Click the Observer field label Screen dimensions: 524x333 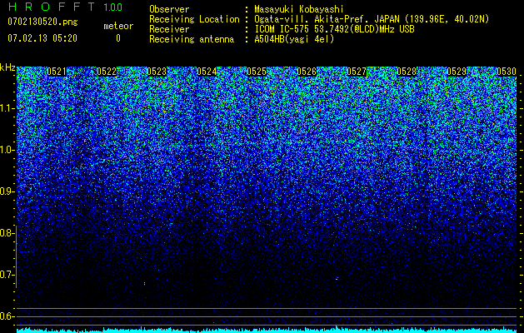click(169, 9)
